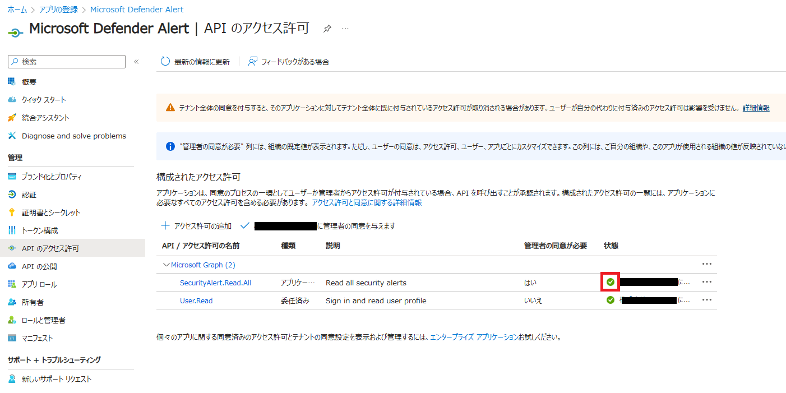Click the アクセス許可の追加 button
Image resolution: width=786 pixels, height=393 pixels.
[196, 226]
